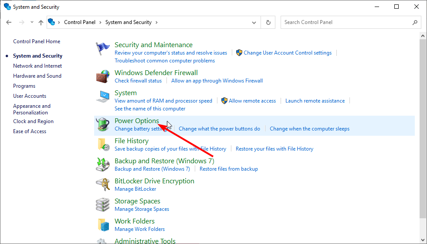This screenshot has width=427, height=244.
Task: Click the File History folder icon
Action: pos(104,144)
